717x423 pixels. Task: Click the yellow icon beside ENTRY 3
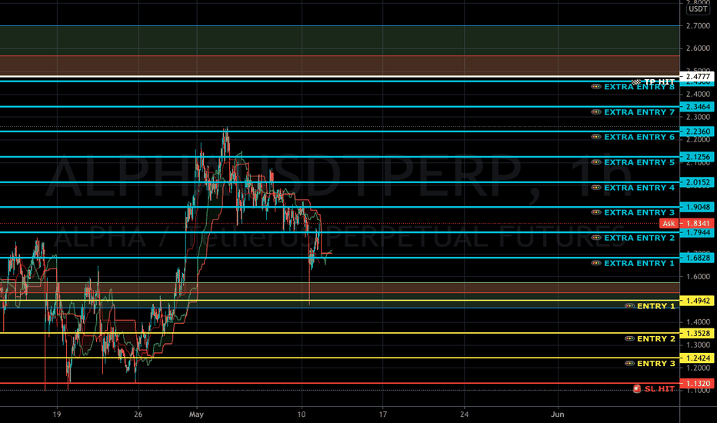[629, 363]
